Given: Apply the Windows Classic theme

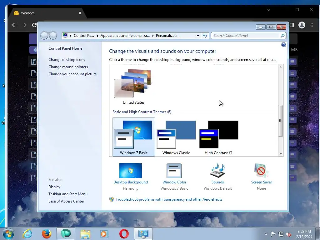Looking at the screenshot, I should pyautogui.click(x=176, y=137).
